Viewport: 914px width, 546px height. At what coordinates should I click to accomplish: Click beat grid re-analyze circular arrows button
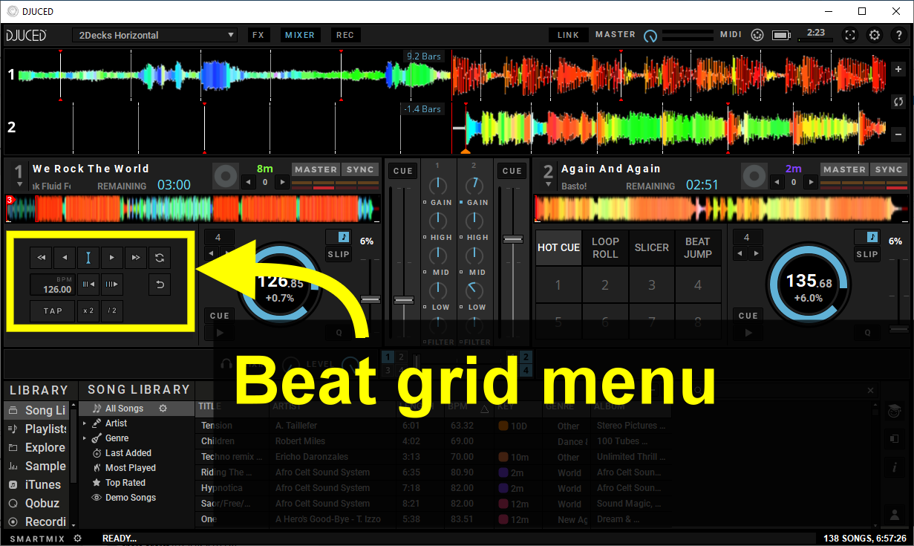[x=160, y=258]
